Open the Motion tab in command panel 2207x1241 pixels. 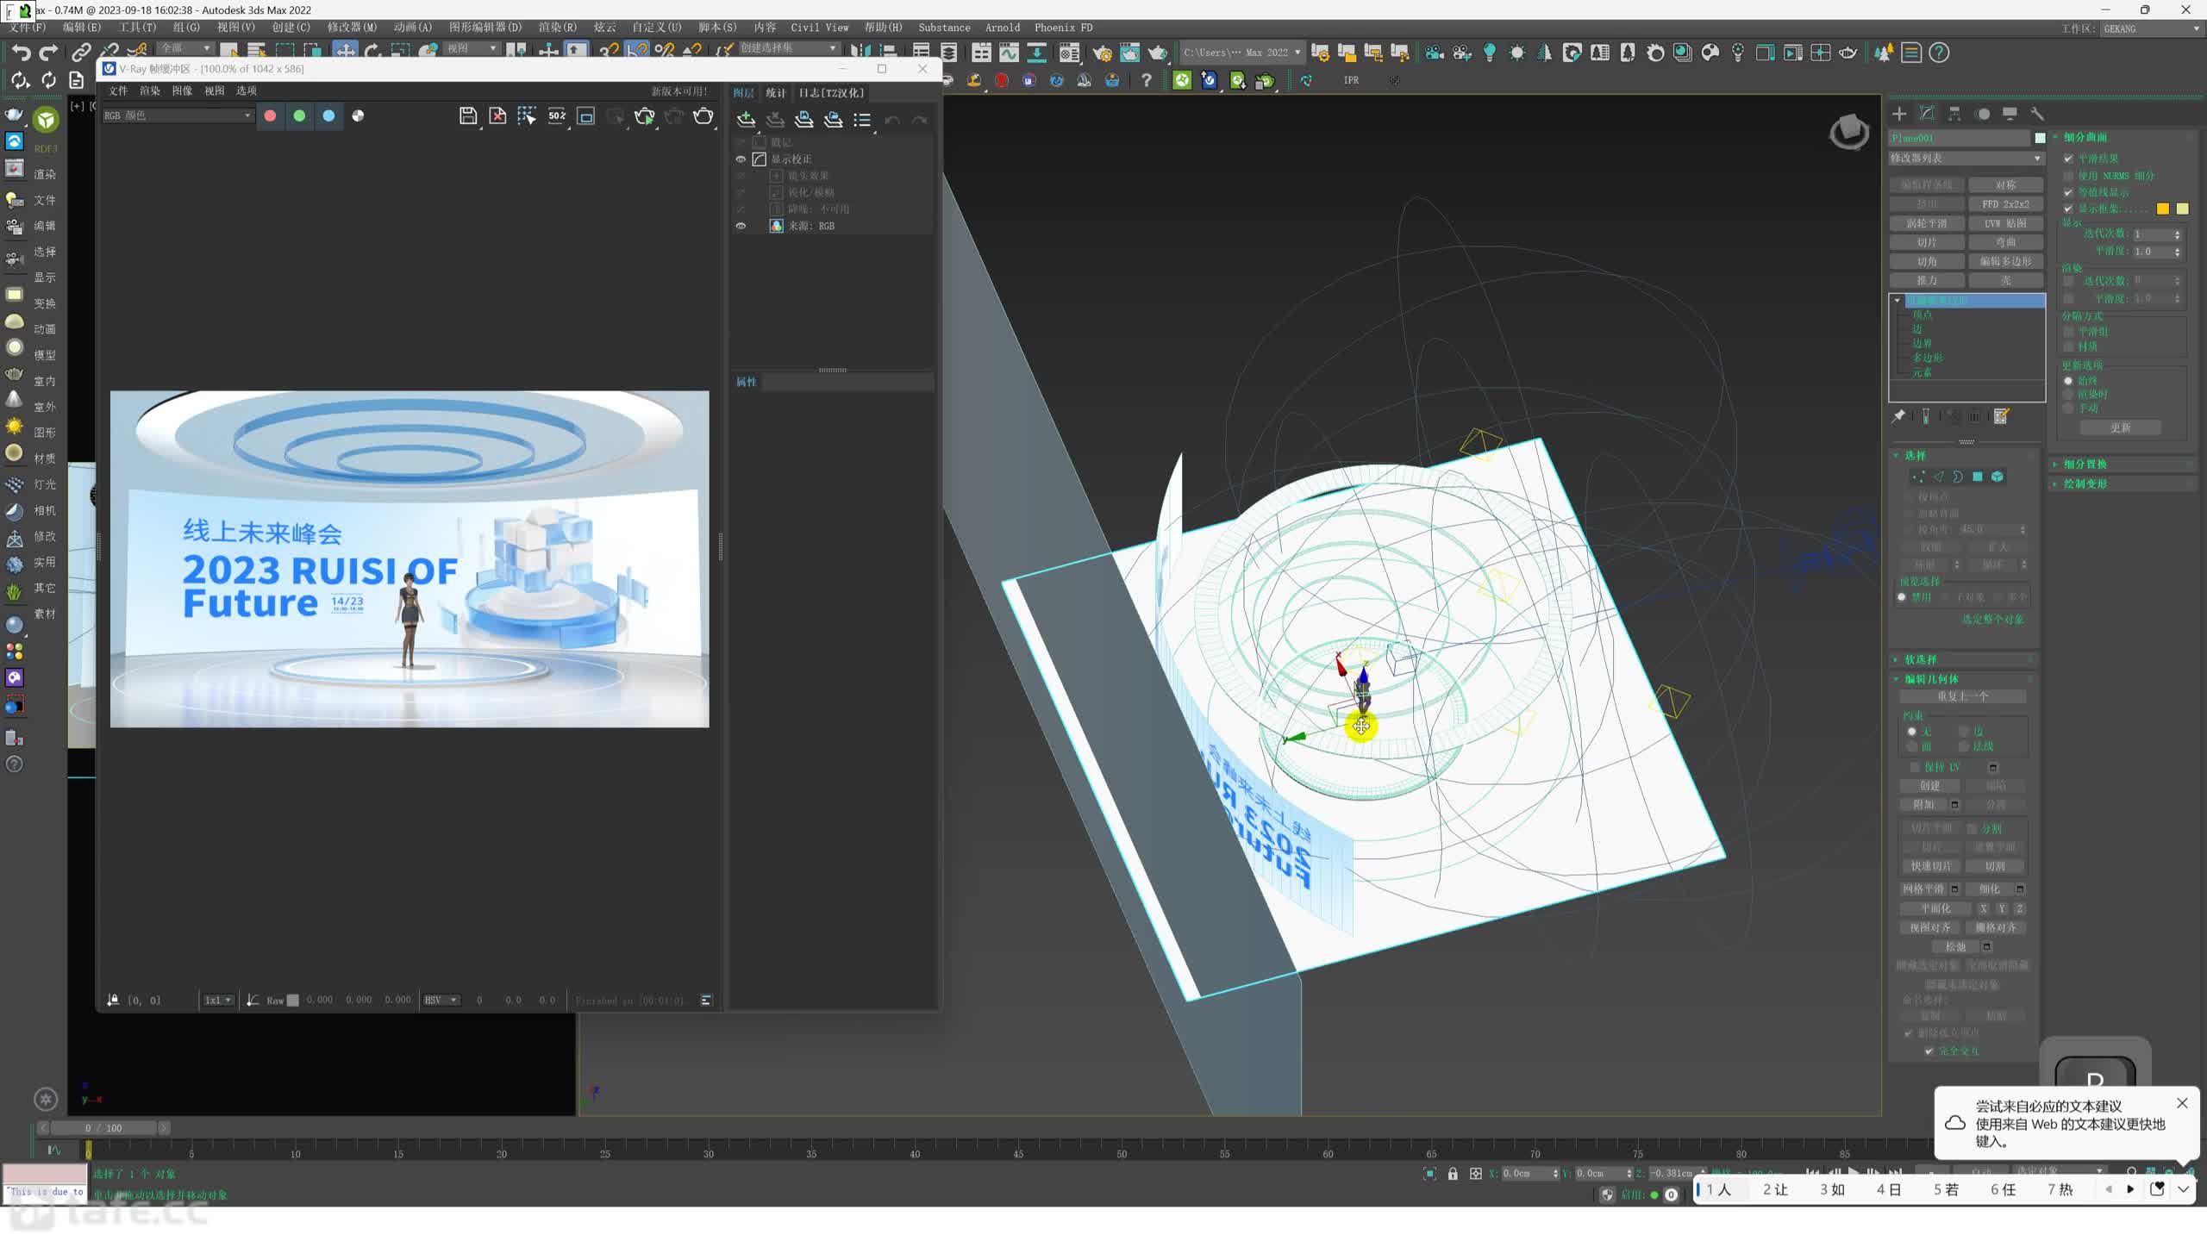(x=1982, y=114)
